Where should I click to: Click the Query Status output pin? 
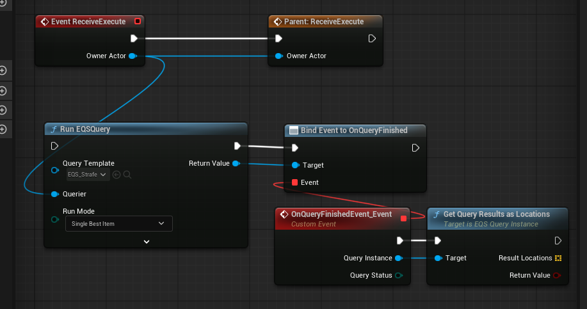click(399, 275)
